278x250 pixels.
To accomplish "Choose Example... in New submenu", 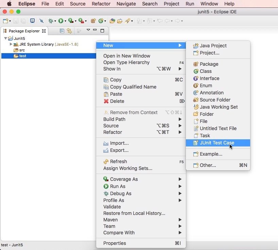I will pos(218,154).
